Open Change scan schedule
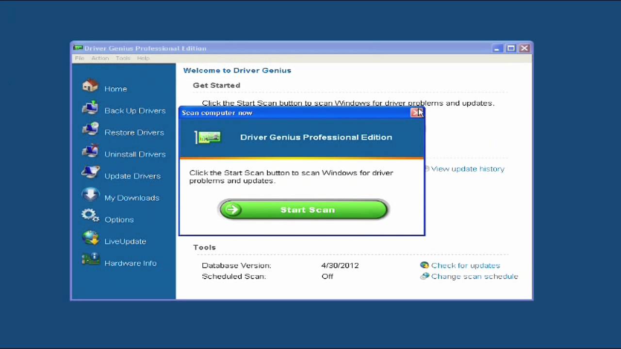 [474, 276]
